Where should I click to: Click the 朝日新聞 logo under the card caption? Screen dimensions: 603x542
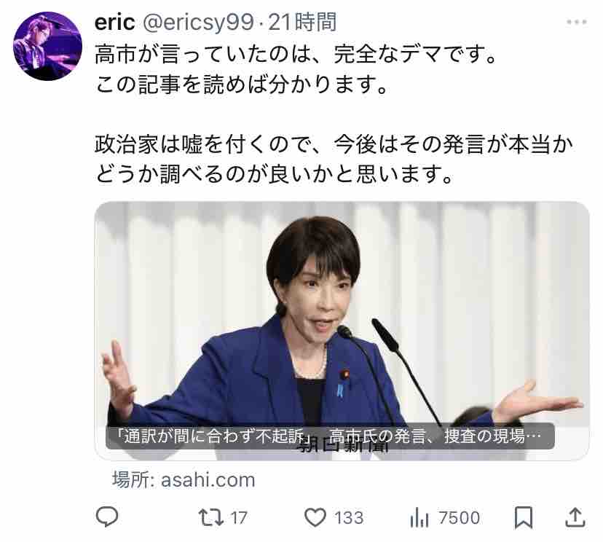coord(342,447)
